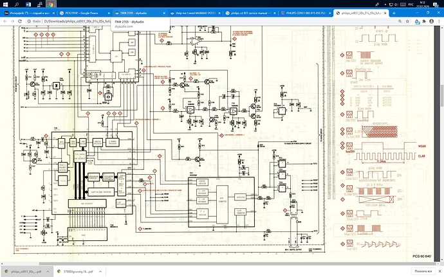This screenshot has height=277, width=444.
Task: Go back with the back arrow
Action: (x=5, y=21)
